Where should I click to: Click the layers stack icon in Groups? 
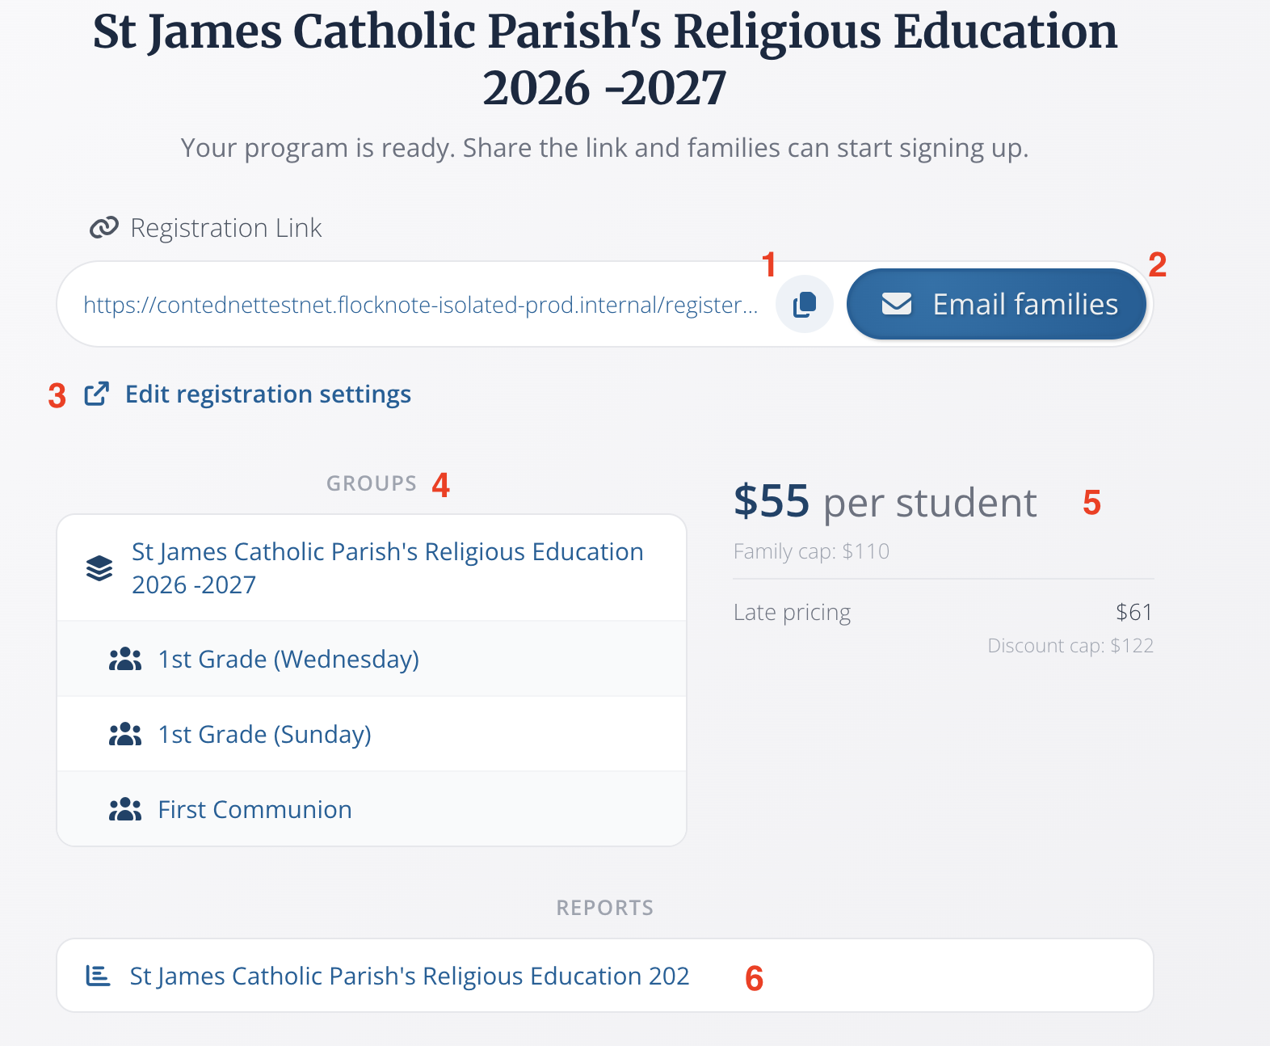pyautogui.click(x=99, y=568)
